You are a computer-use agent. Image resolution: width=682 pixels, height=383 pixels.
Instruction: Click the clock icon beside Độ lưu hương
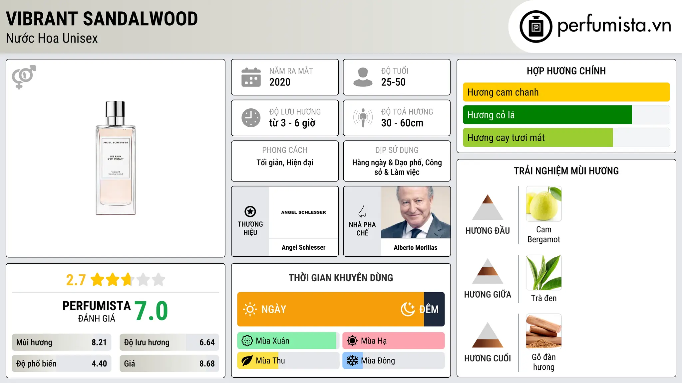251,118
